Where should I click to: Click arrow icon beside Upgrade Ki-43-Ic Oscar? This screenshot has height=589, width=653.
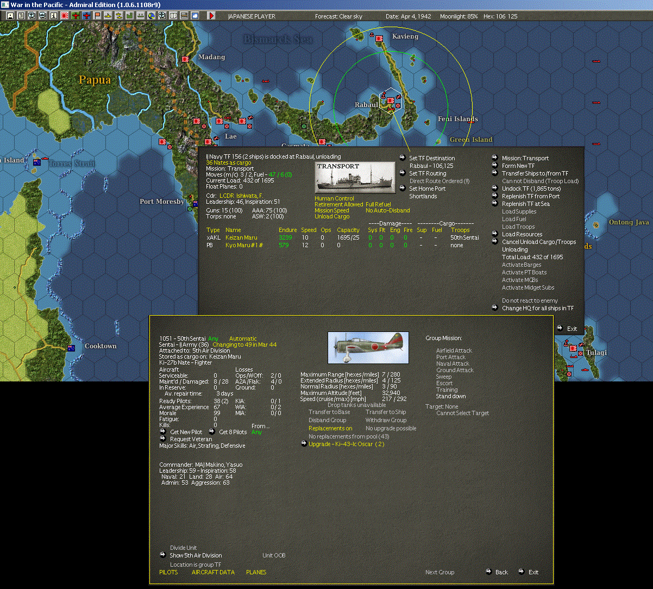304,444
